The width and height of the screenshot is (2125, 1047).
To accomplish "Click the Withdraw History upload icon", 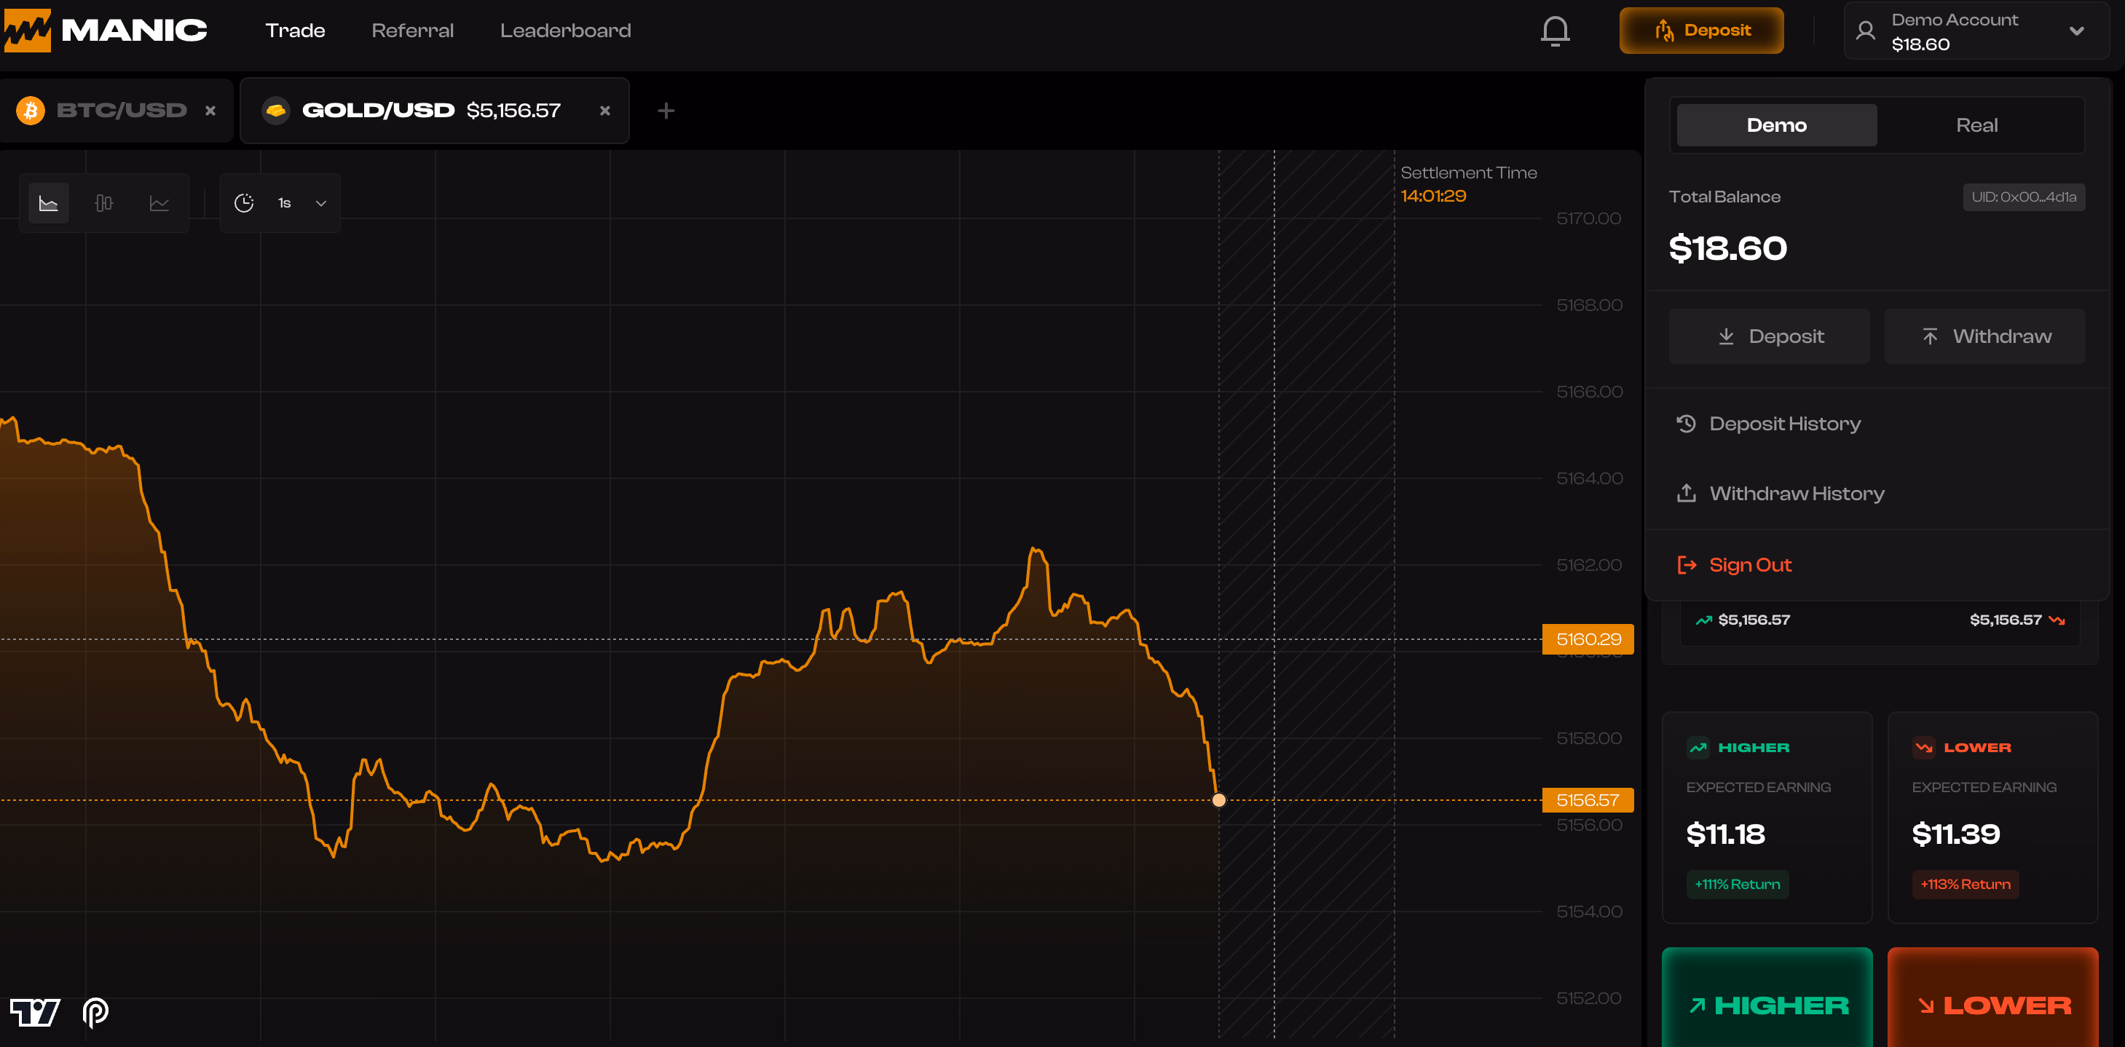I will [x=1686, y=494].
